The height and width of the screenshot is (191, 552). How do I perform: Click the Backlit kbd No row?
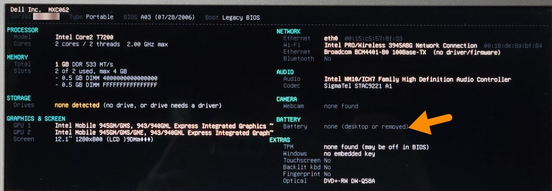(307, 167)
